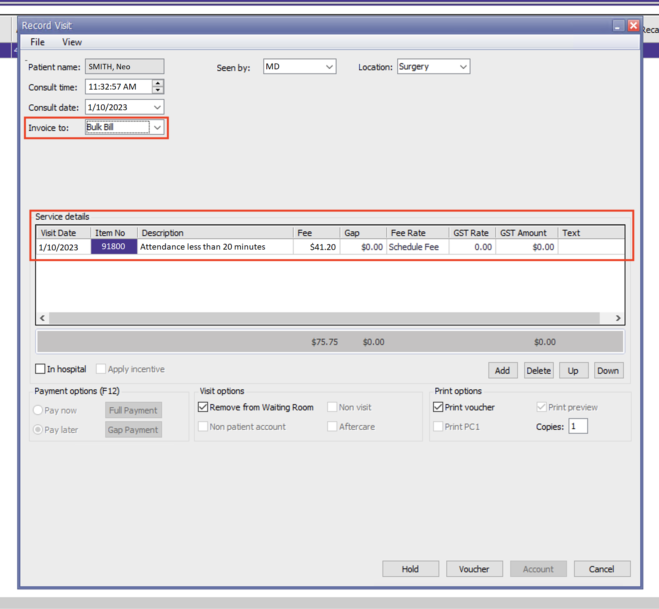
Task: Select item number 91800 cell
Action: point(113,246)
